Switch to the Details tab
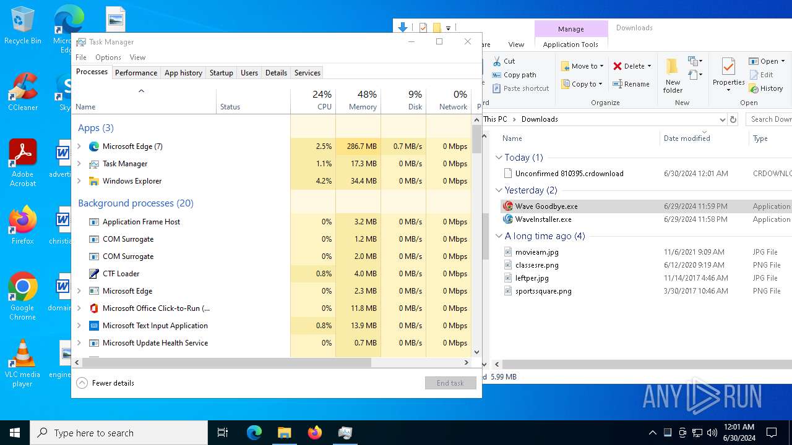 pyautogui.click(x=276, y=73)
